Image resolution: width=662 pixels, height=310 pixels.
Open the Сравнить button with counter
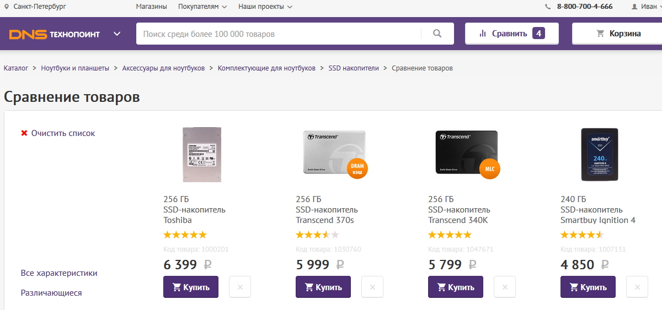(x=511, y=34)
